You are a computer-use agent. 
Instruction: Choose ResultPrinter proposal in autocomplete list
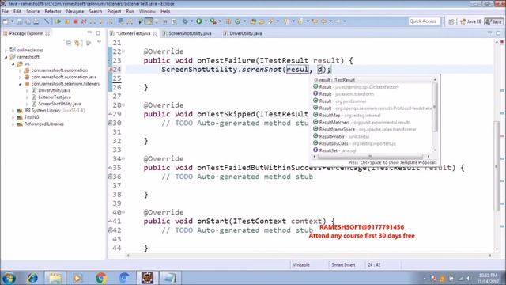pos(372,137)
